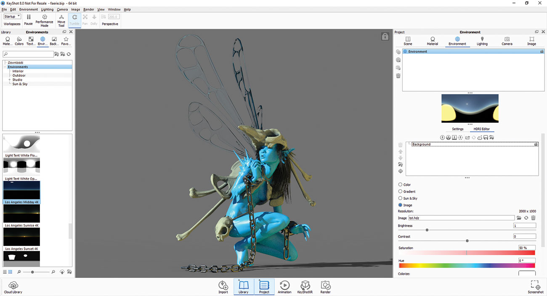This screenshot has height=296, width=547.
Task: Select the Sun & Sky radio button
Action: point(400,198)
